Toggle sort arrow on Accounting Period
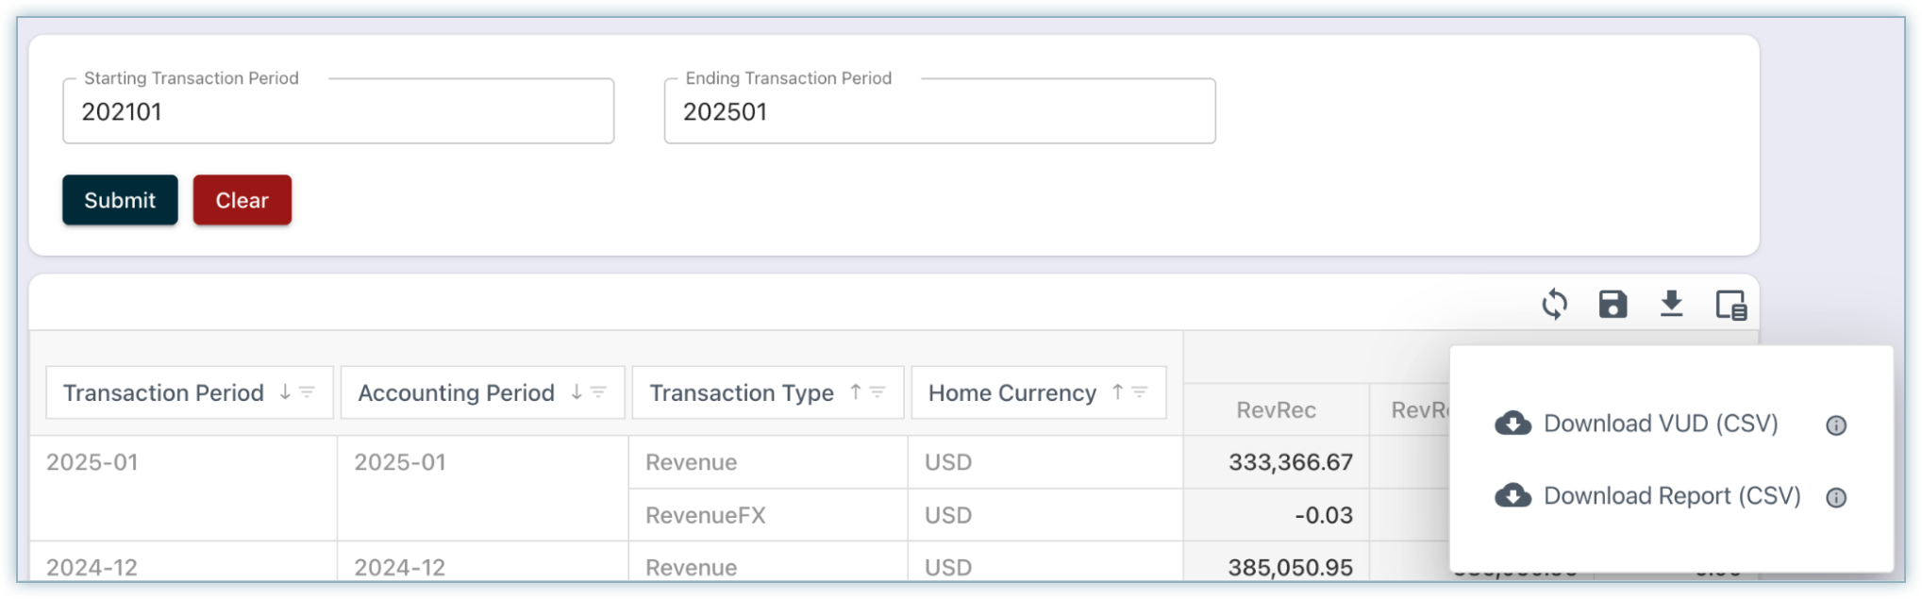This screenshot has width=1922, height=599. (576, 392)
